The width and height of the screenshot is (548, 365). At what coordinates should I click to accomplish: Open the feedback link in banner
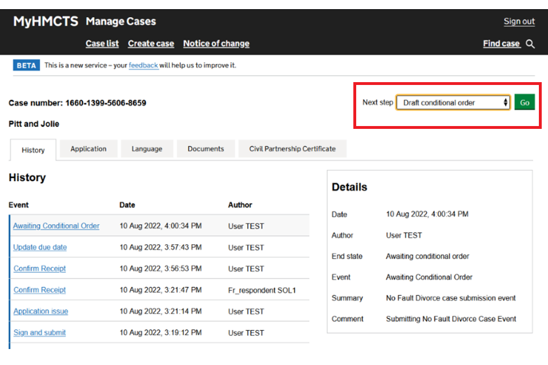pos(143,66)
